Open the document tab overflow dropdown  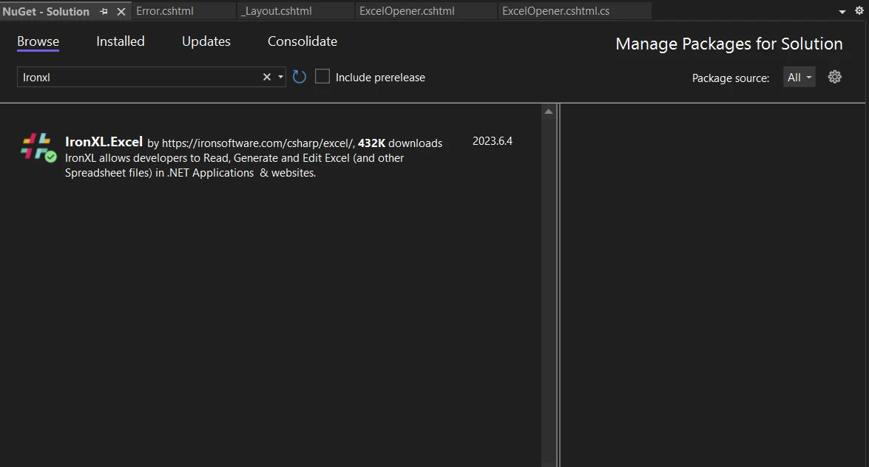pyautogui.click(x=842, y=12)
